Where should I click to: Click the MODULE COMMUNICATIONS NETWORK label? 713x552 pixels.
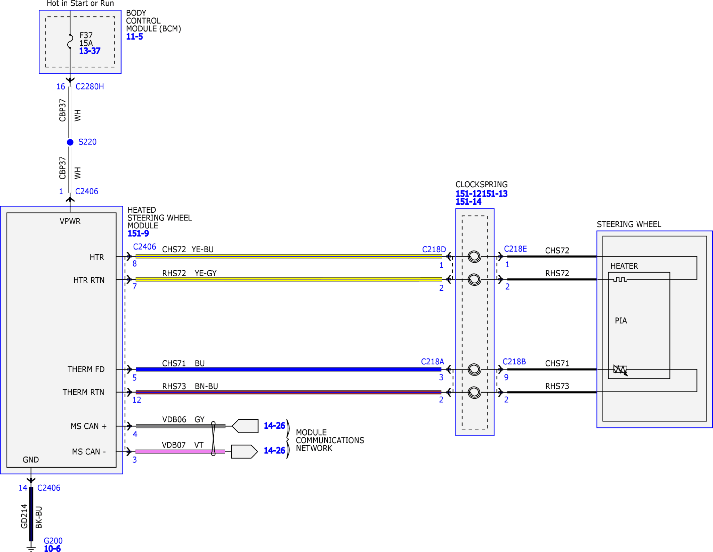coord(330,440)
